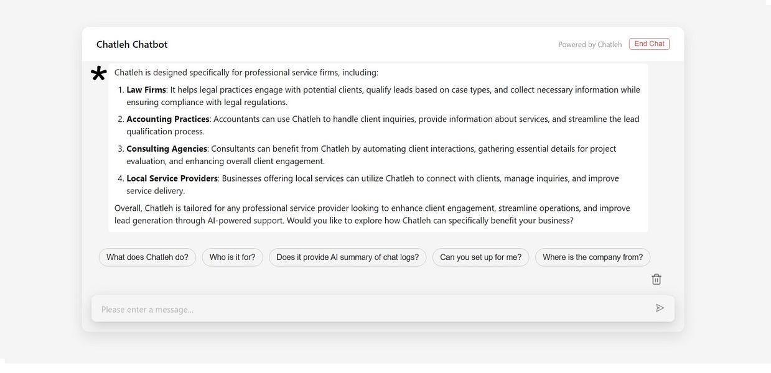Click the 'Accounting Practices' bold heading

(168, 119)
